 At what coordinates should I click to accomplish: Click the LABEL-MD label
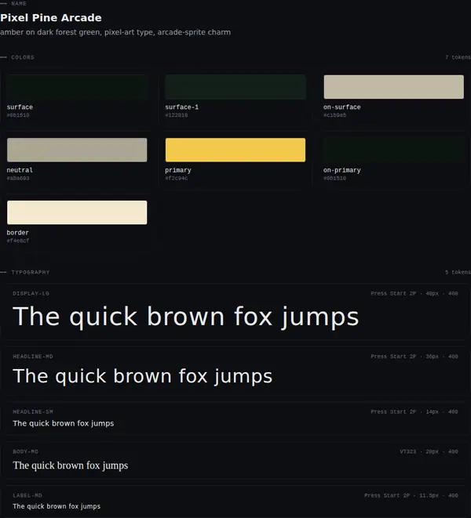pos(27,495)
